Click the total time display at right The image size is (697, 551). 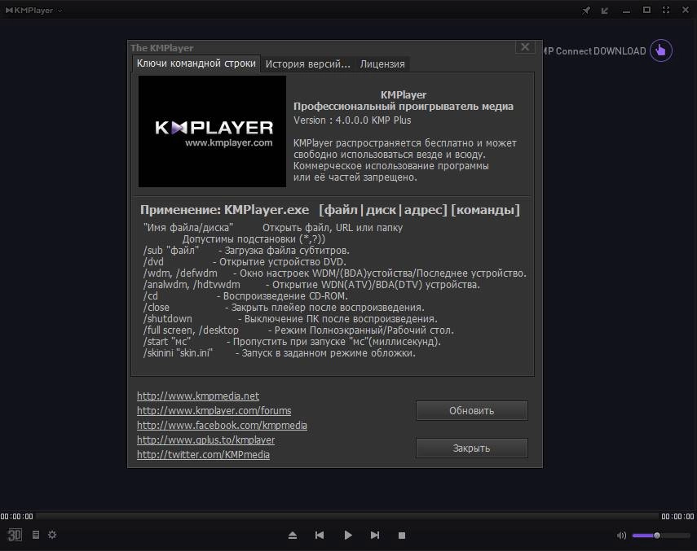pyautogui.click(x=677, y=516)
